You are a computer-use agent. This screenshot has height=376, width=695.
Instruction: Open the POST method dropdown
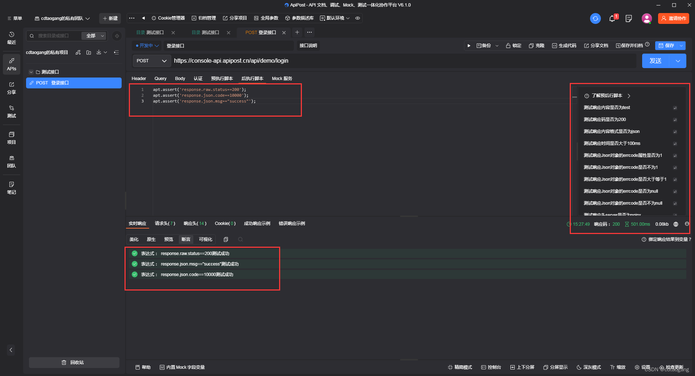pos(152,61)
